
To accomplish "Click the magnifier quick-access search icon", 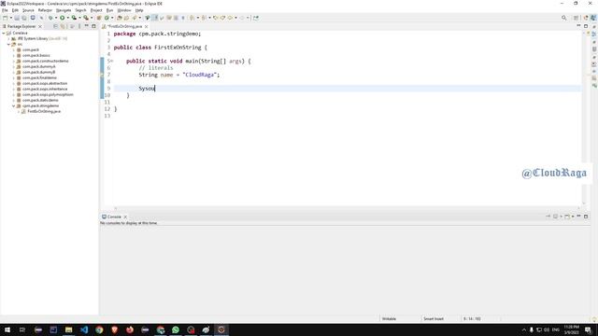I will (x=564, y=18).
